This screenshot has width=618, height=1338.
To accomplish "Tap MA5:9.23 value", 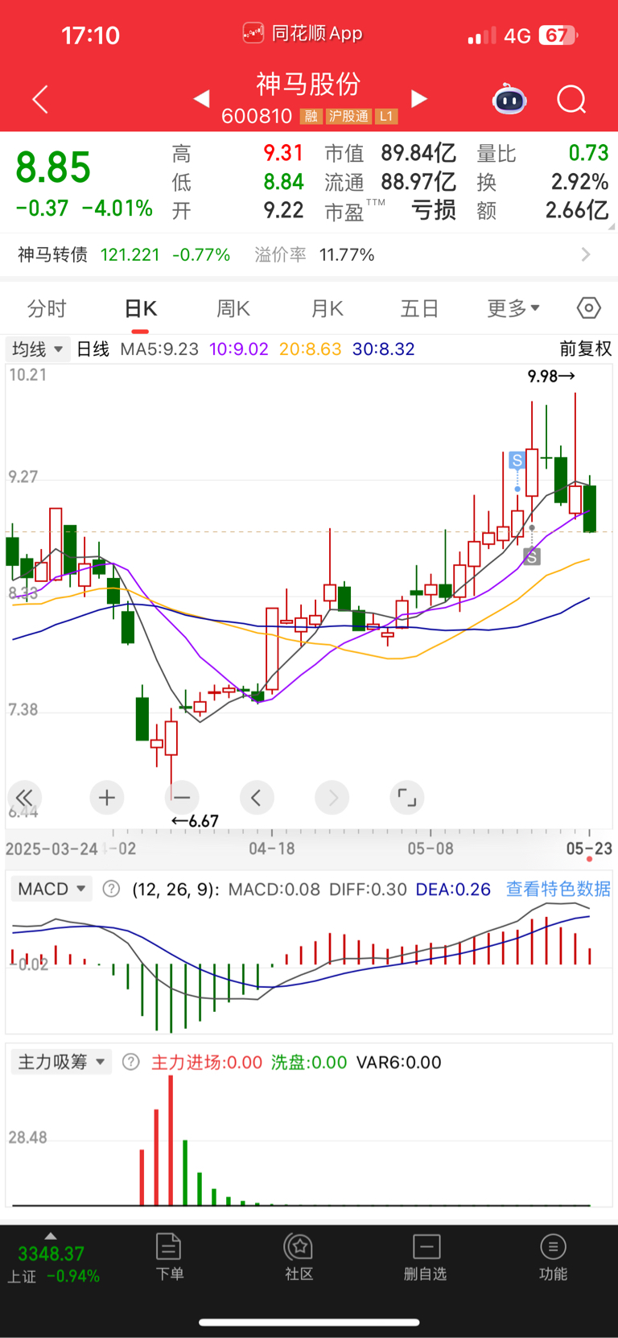I will [x=159, y=349].
